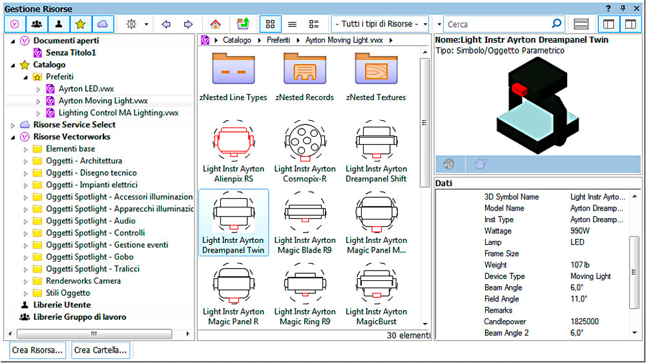646x363 pixels.
Task: Expand Risorse Service Select node
Action: pos(13,125)
